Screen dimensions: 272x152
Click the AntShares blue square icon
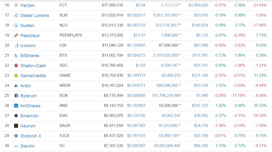click(x=16, y=106)
